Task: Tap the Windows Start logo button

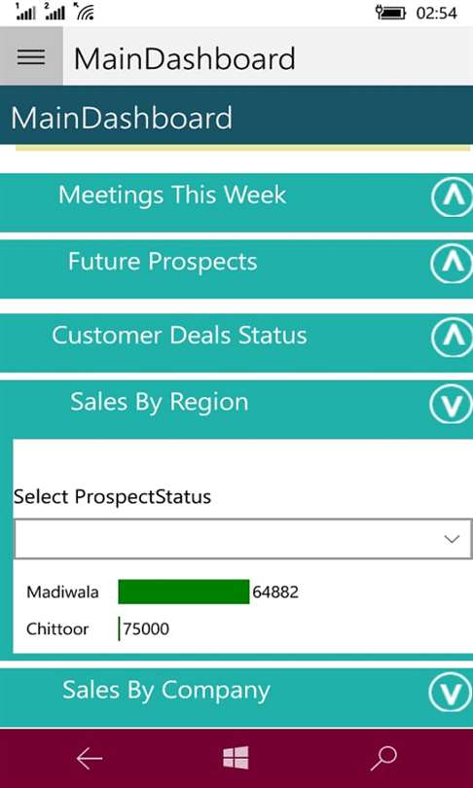Action: [x=236, y=758]
